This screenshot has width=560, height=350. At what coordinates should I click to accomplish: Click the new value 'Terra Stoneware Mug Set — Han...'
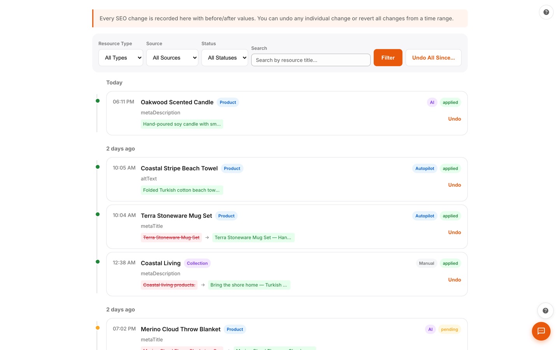(253, 238)
